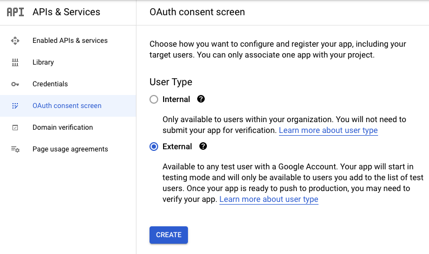
Task: Select the Internal user type radio
Action: pos(154,99)
